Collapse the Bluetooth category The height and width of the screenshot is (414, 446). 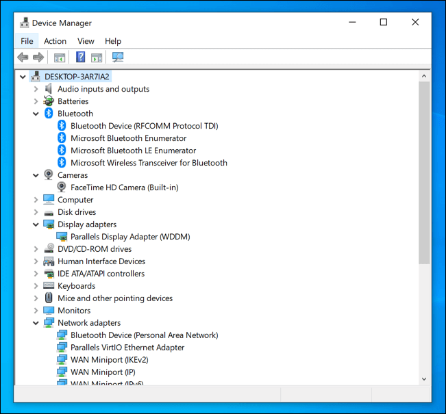click(36, 114)
